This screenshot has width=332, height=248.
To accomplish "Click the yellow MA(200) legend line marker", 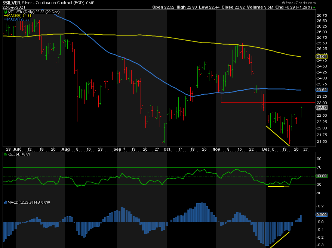I will tap(5, 16).
